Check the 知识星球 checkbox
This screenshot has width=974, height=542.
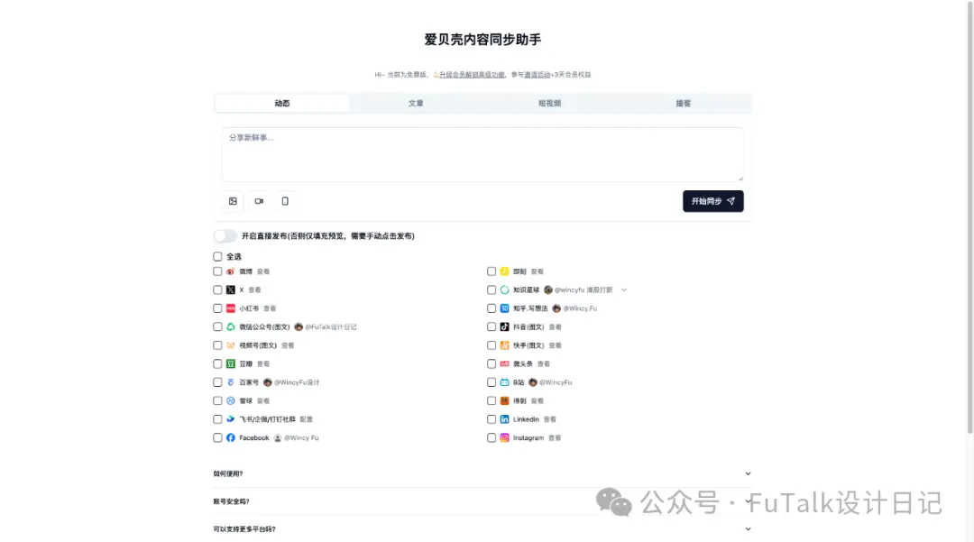492,289
